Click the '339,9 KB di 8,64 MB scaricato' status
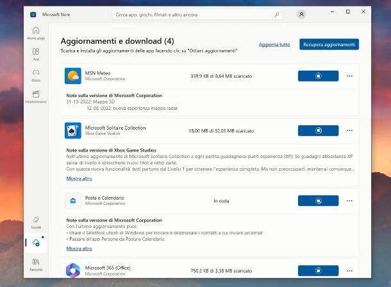This screenshot has height=287, width=391. [x=221, y=76]
